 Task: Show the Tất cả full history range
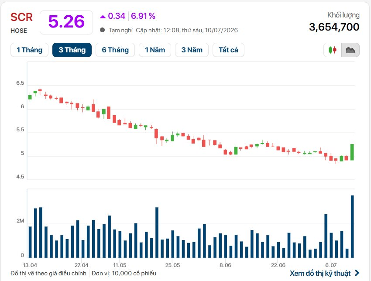click(x=228, y=50)
